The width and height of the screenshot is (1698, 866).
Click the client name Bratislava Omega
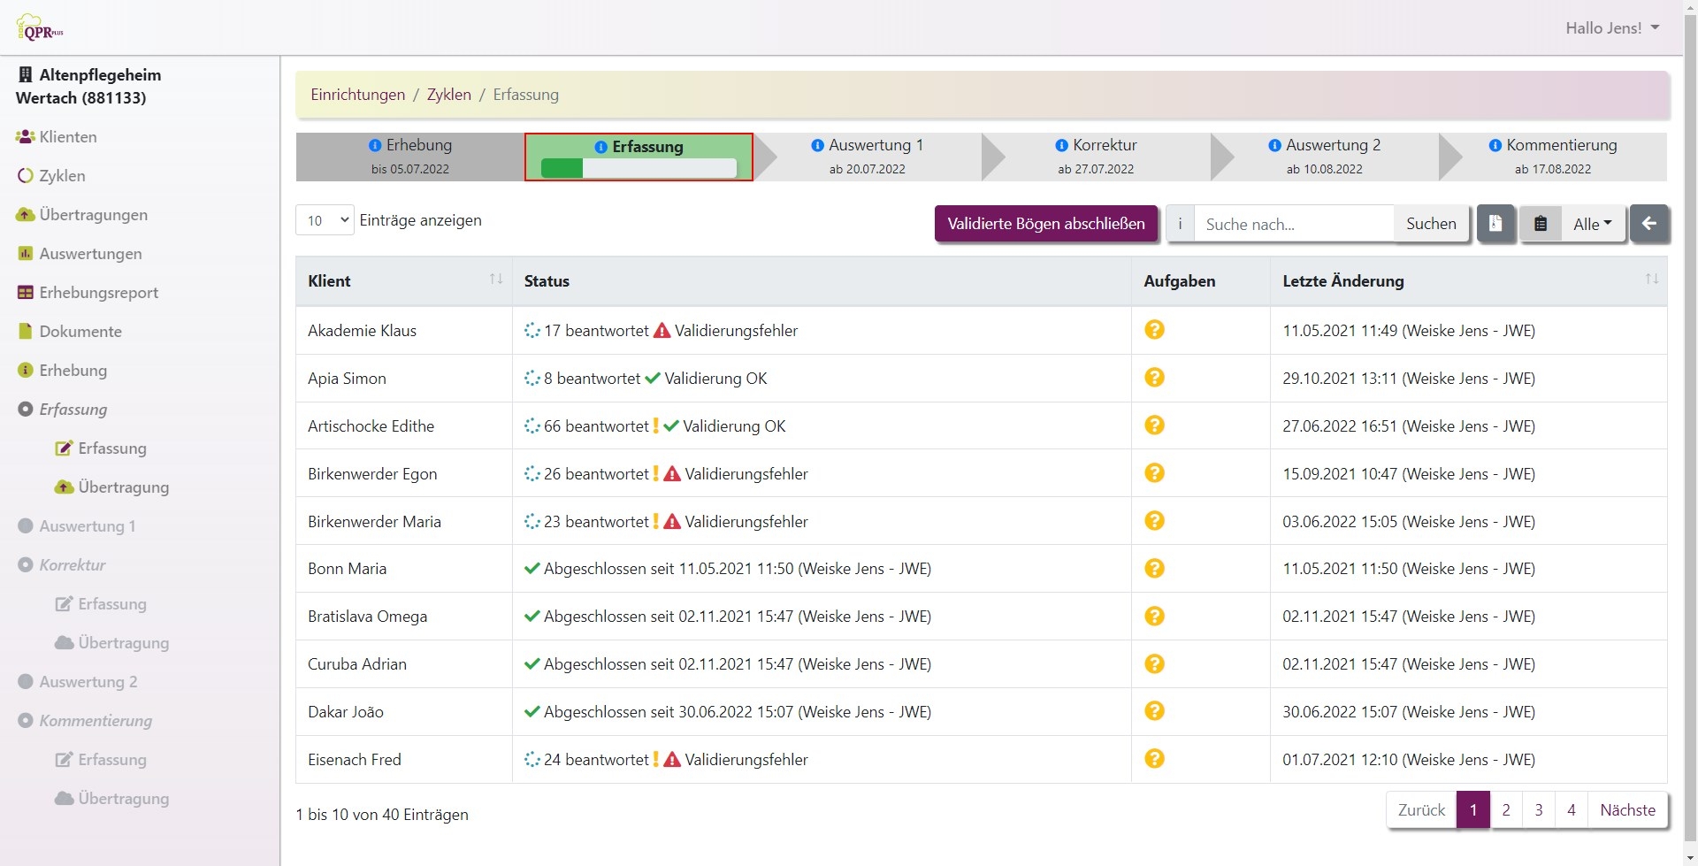367,617
